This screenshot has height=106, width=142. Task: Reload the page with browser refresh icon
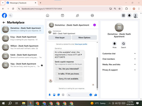(x=13, y=9)
